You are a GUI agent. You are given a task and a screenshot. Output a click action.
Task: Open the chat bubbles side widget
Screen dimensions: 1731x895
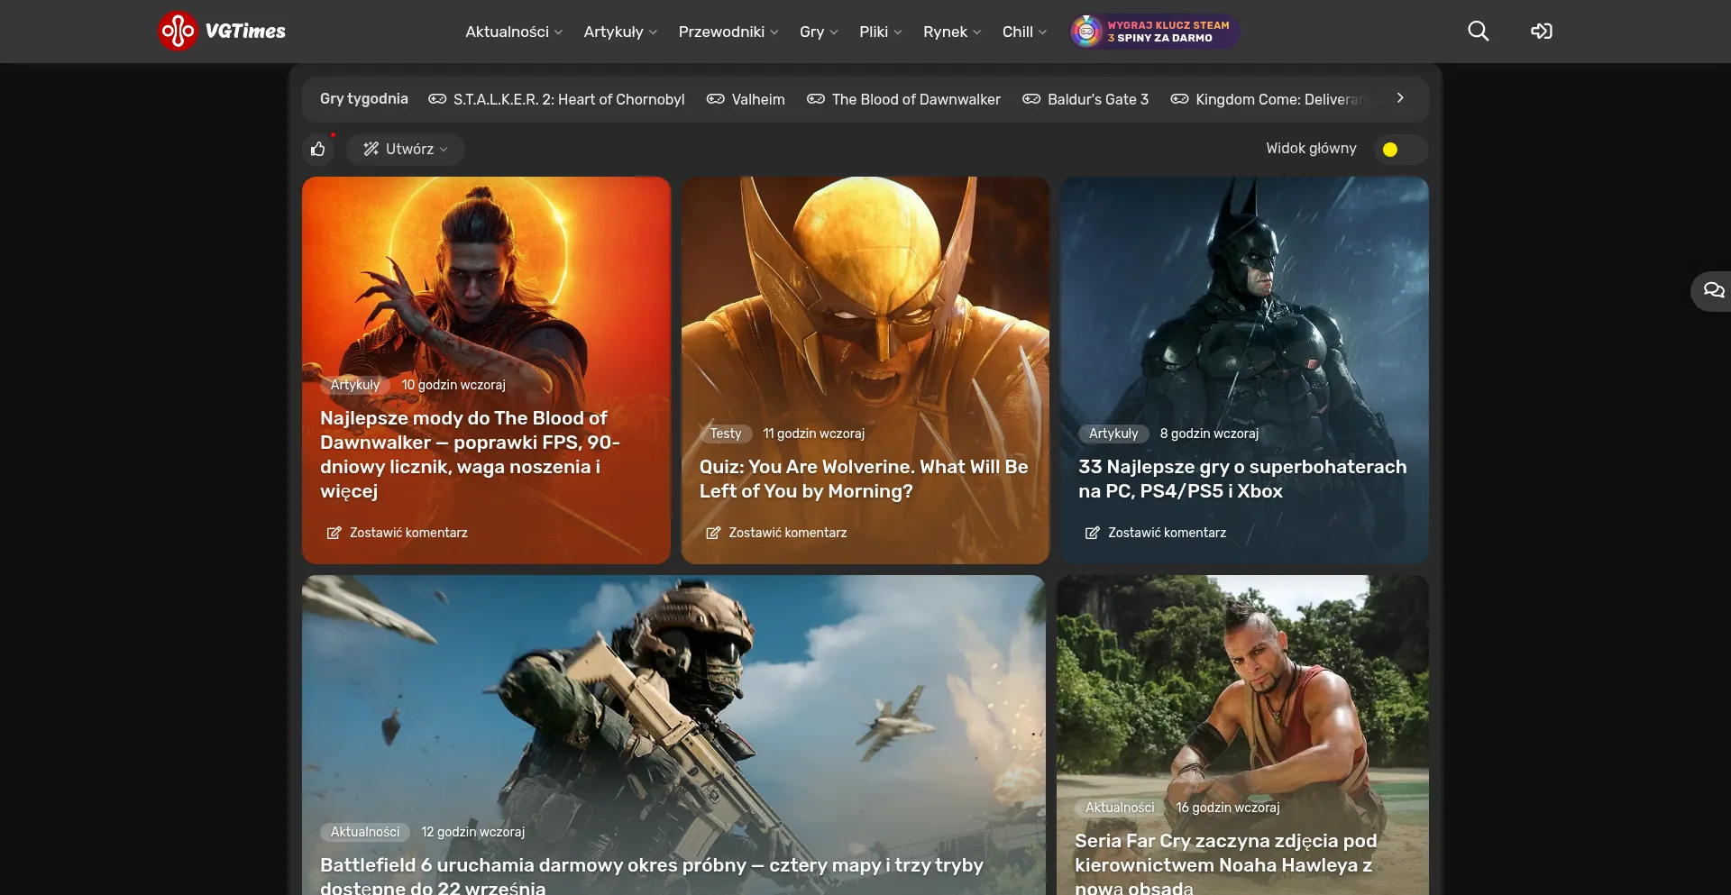(x=1713, y=290)
